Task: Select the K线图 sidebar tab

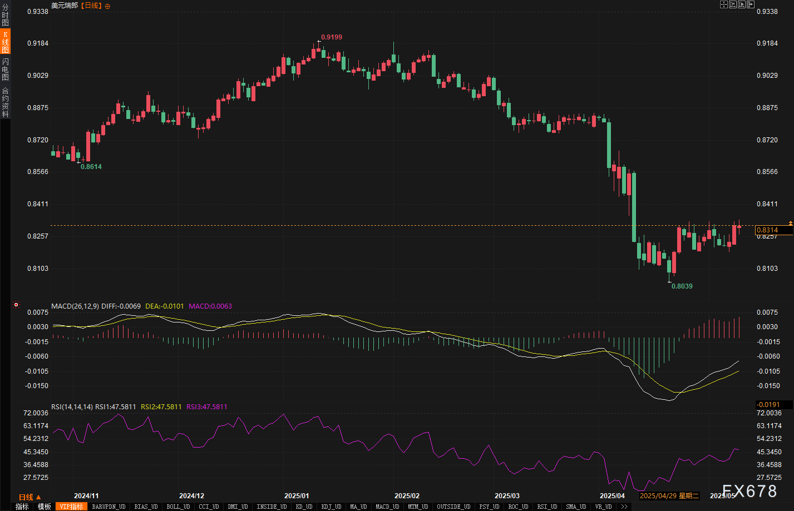Action: click(x=5, y=42)
